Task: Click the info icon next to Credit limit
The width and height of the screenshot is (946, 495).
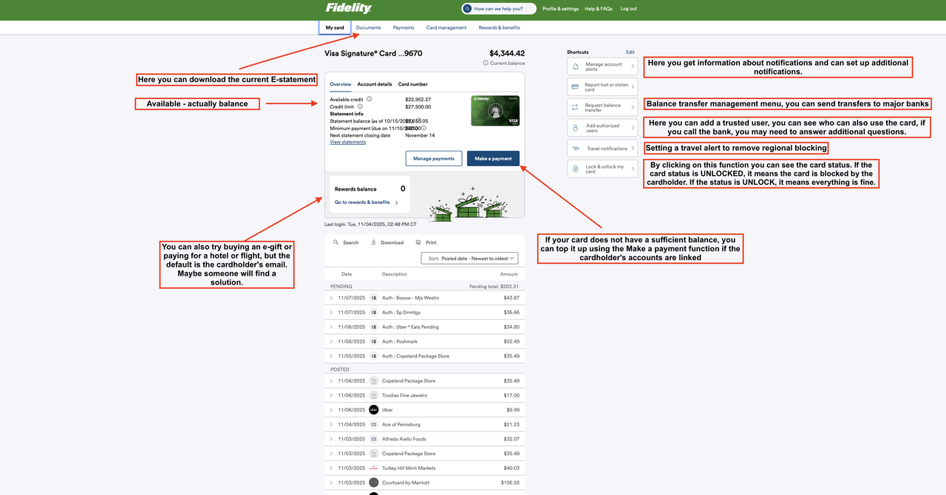Action: [x=360, y=106]
